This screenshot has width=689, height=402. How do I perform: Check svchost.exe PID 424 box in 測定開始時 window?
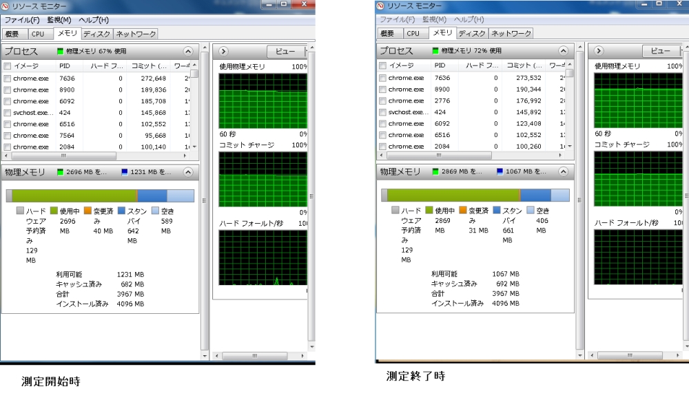(8, 113)
